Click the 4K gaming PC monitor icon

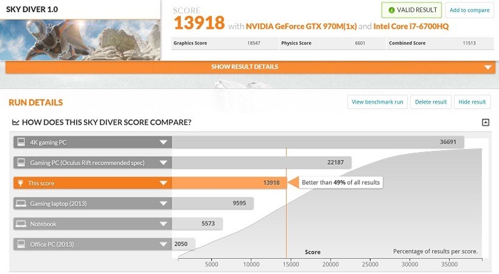click(21, 142)
